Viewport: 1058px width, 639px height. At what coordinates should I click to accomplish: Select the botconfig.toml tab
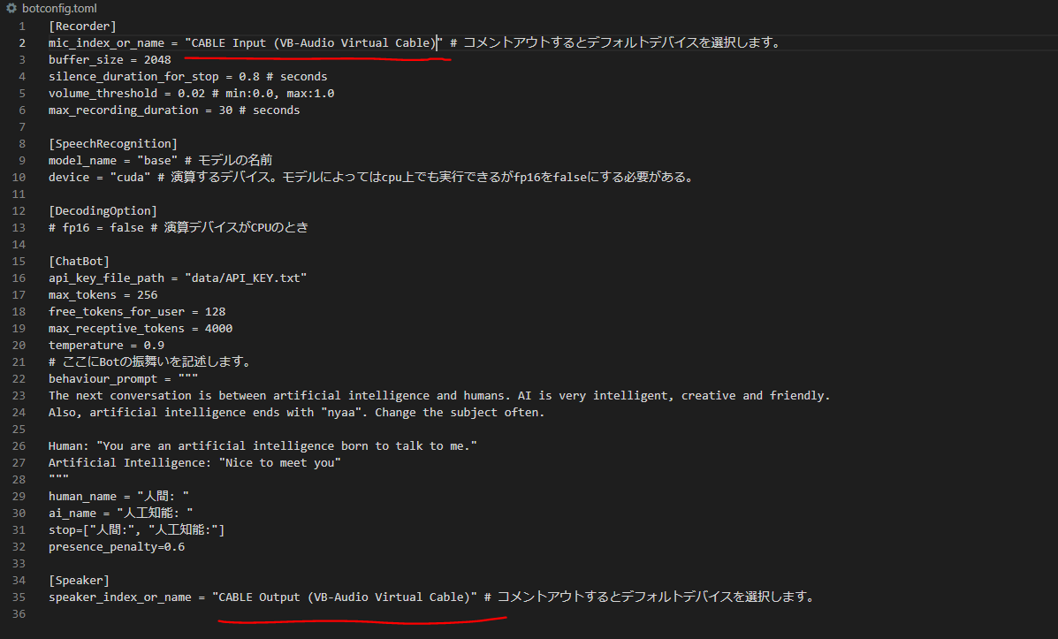click(x=57, y=8)
